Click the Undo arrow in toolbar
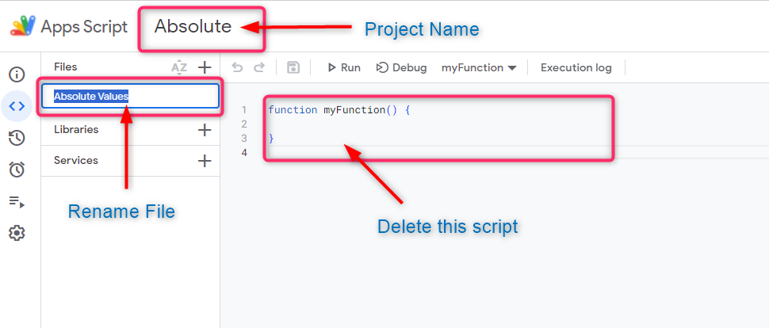The height and width of the screenshot is (328, 769). coord(237,68)
